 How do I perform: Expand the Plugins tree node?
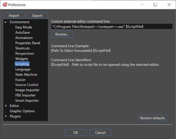click(x=6, y=116)
